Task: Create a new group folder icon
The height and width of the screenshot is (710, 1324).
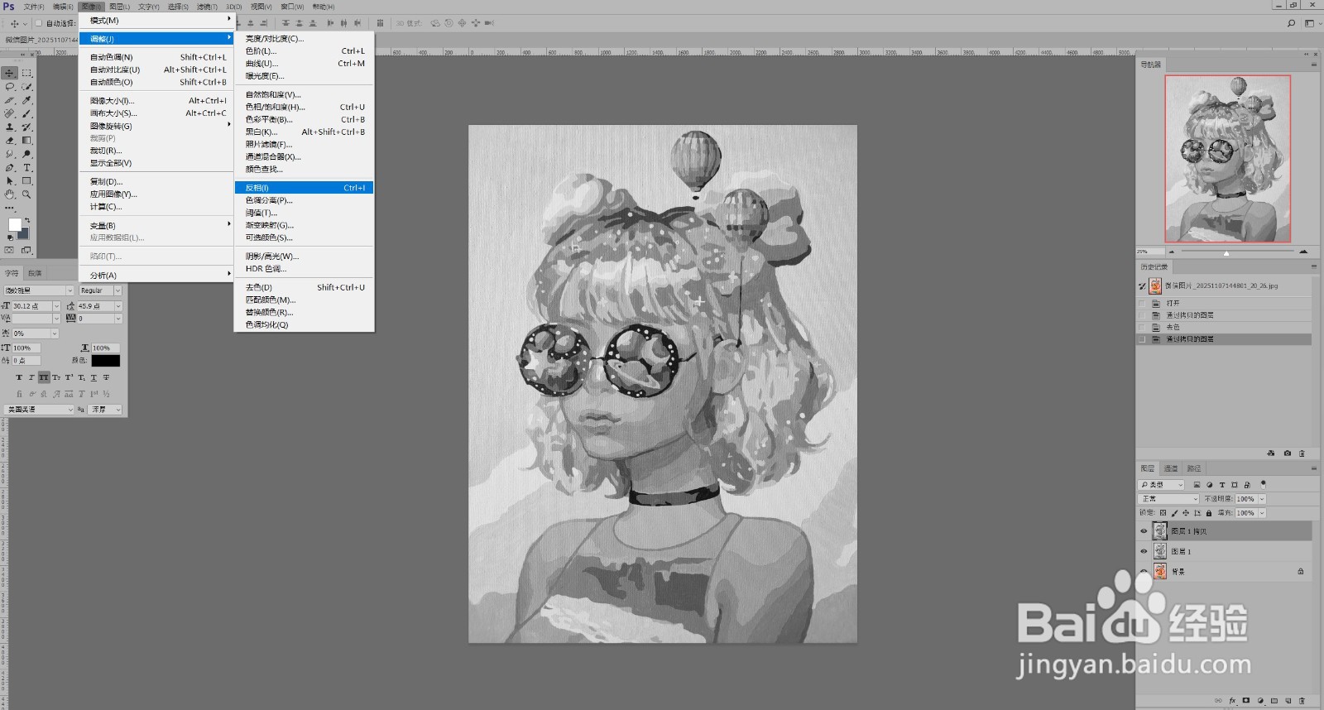Action: tap(1274, 701)
